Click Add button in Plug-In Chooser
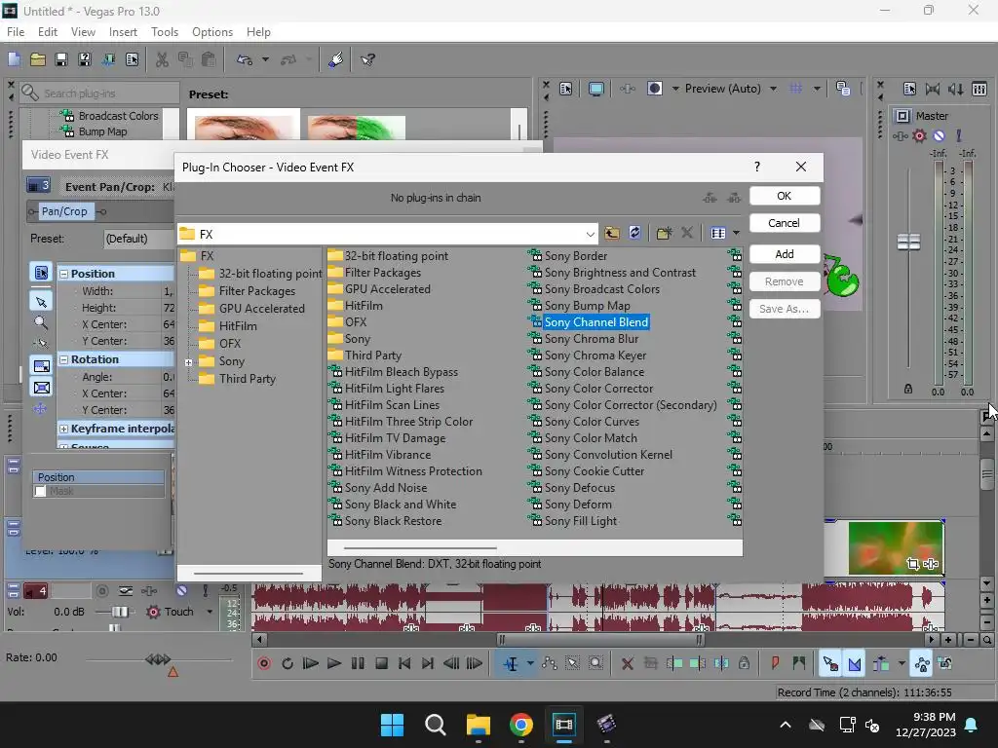Screen dimensions: 998x748 tap(785, 254)
